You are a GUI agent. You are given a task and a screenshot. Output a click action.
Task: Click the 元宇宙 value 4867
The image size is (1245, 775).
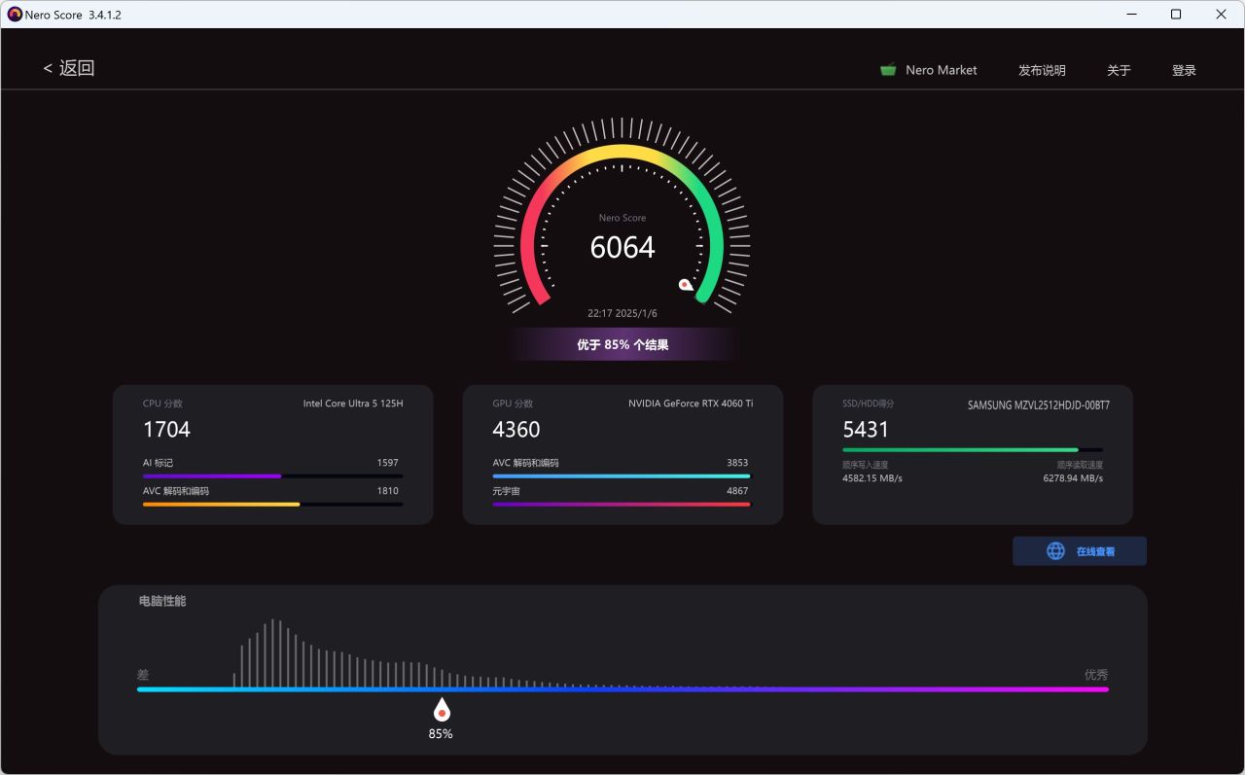[737, 491]
